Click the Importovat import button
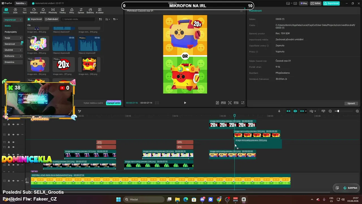Image resolution: width=362 pixels, height=204 pixels. pos(35,19)
